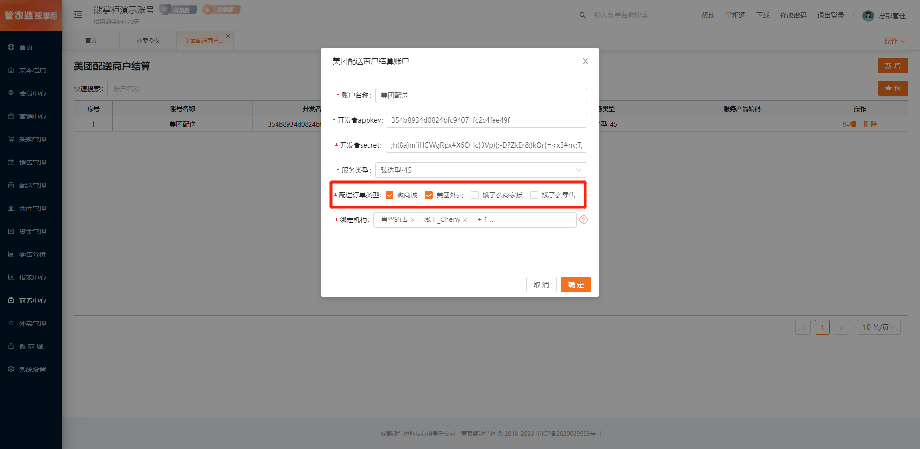The width and height of the screenshot is (920, 449).
Task: Click the 商务中心 icon in sidebar
Action: (x=11, y=300)
